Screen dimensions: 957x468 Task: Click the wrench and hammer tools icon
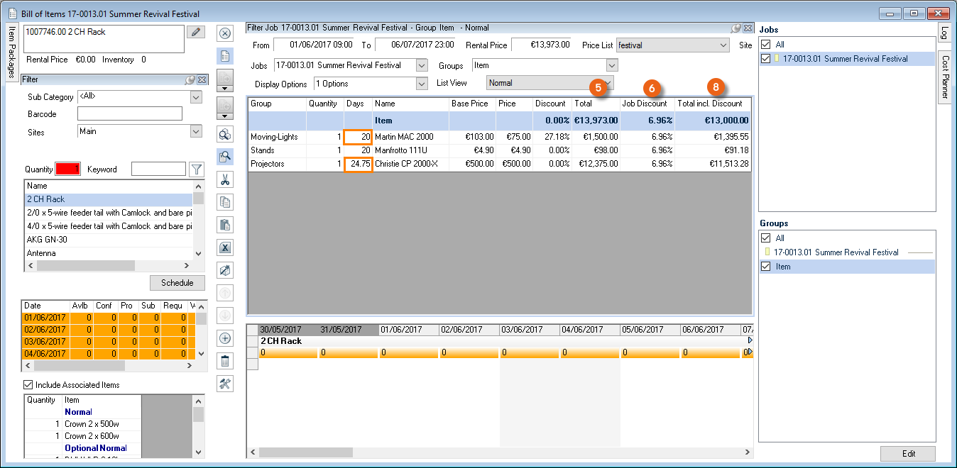coord(225,384)
